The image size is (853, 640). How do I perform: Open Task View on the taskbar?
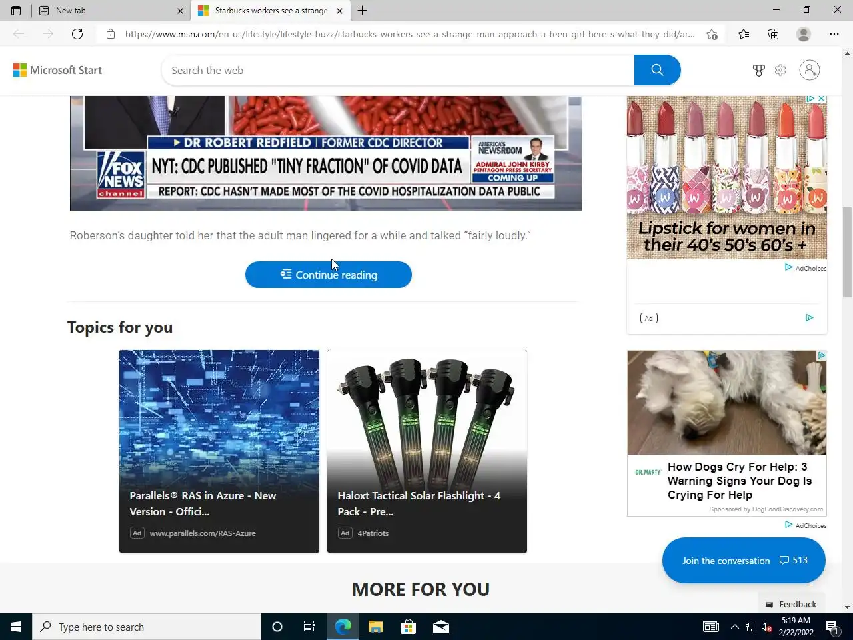click(309, 627)
